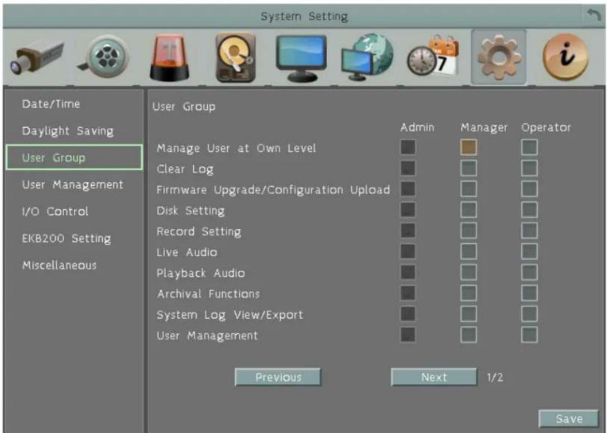Click Admin checkbox for Disk Setting
Viewport: 607px width, 433px height.
pos(408,210)
